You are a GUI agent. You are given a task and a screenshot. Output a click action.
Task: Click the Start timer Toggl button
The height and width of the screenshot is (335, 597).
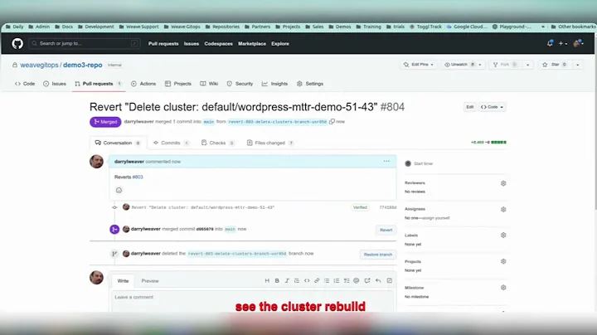click(419, 163)
